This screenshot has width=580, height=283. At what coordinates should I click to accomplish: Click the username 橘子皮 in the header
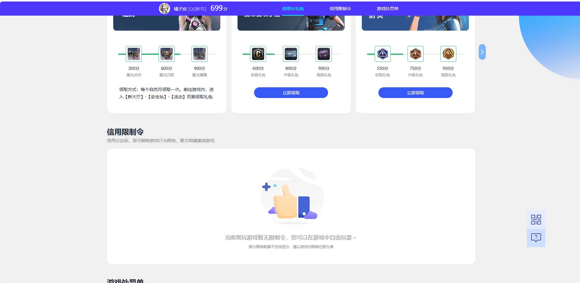(x=180, y=9)
